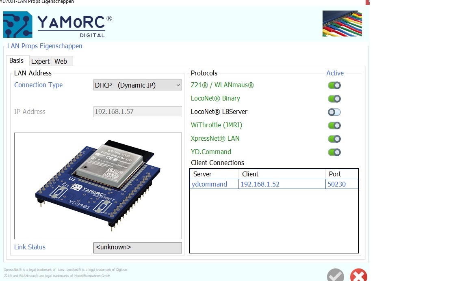Enable the LocoNet LBServer switch

point(334,112)
